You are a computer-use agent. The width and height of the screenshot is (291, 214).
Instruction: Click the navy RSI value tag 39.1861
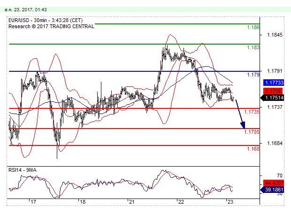[x=272, y=190]
